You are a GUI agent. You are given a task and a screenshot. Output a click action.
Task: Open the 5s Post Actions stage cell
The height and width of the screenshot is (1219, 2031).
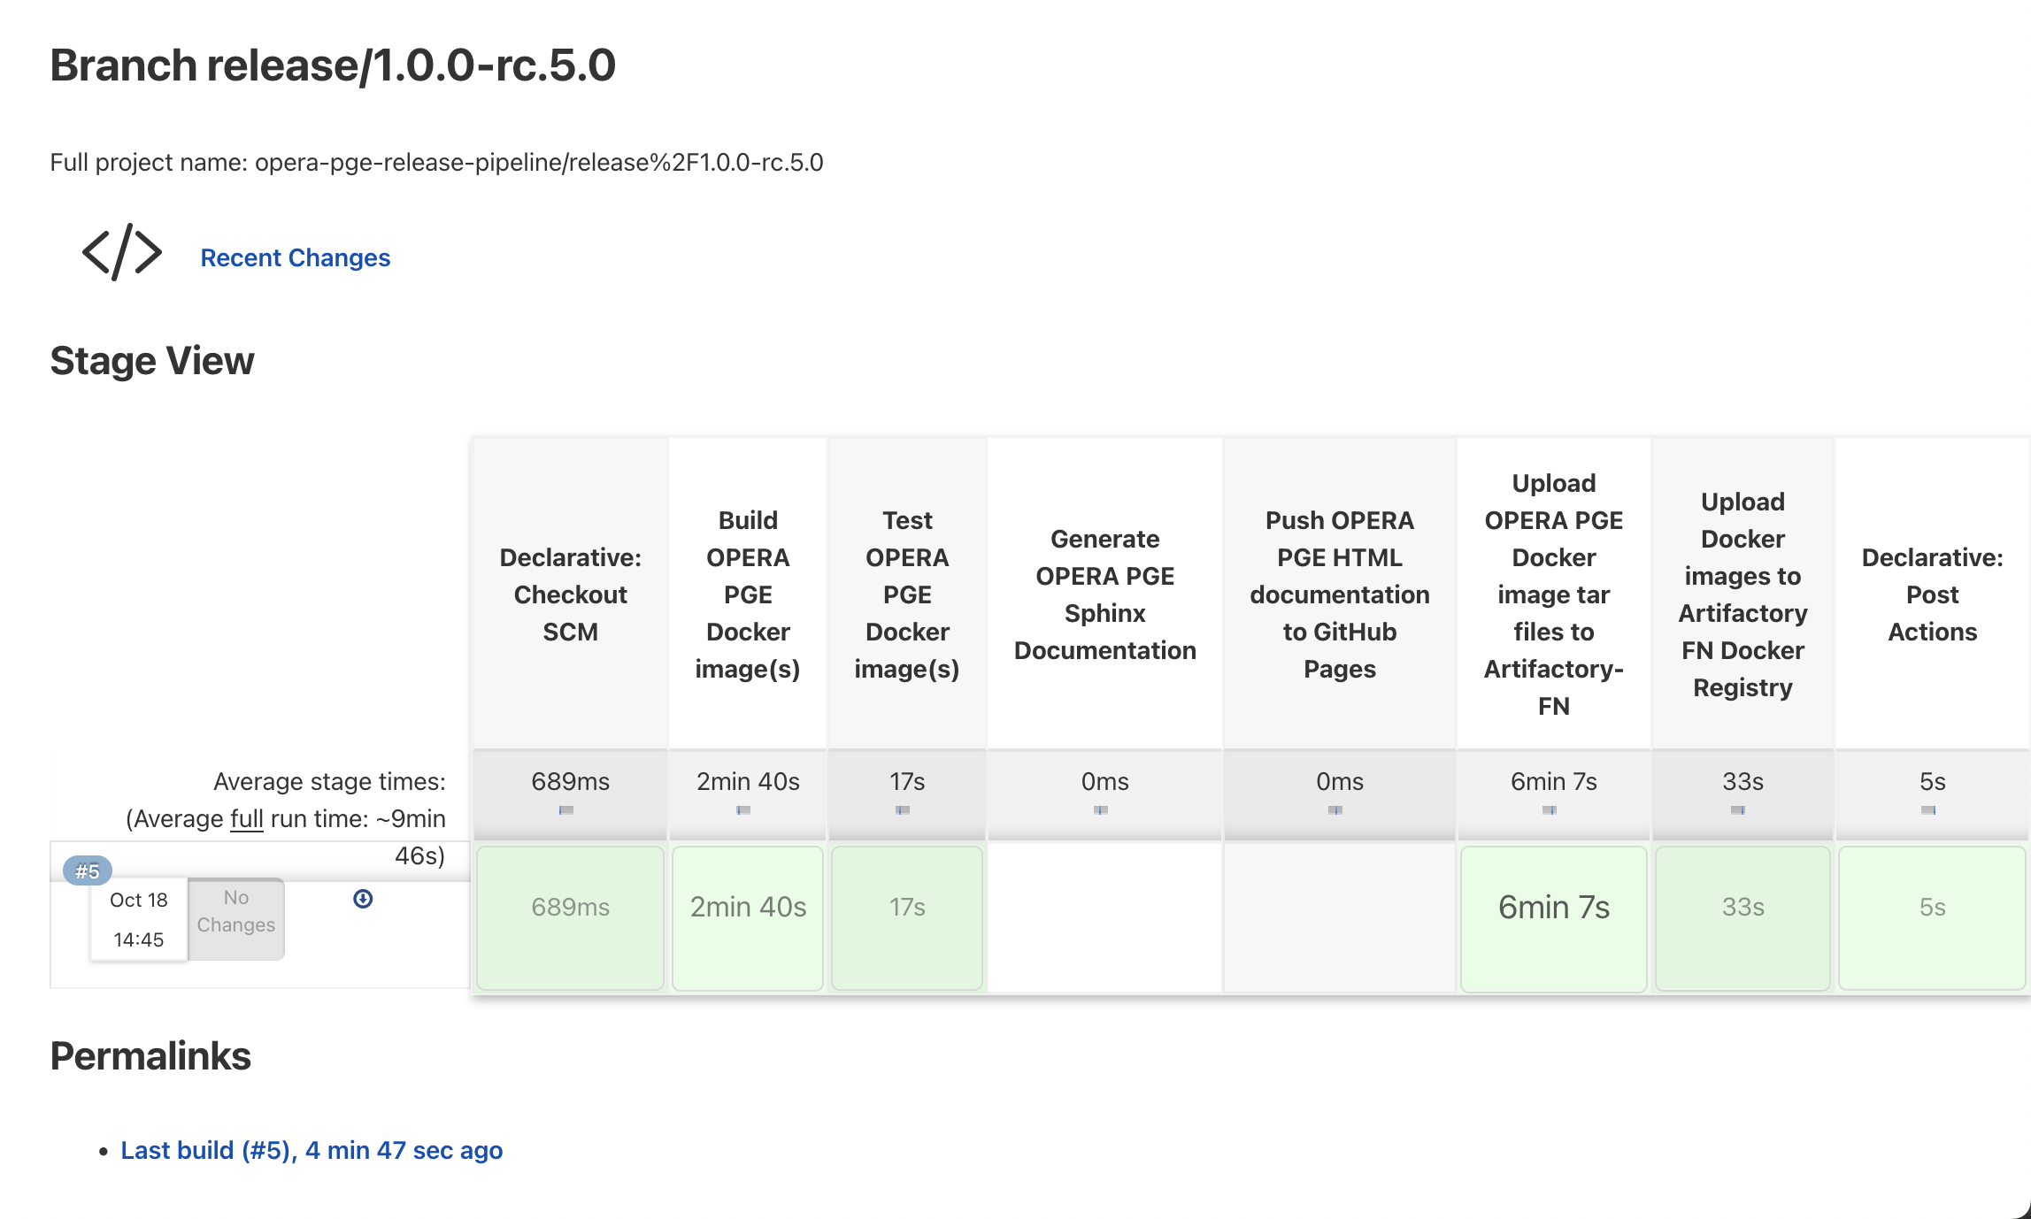coord(1932,917)
